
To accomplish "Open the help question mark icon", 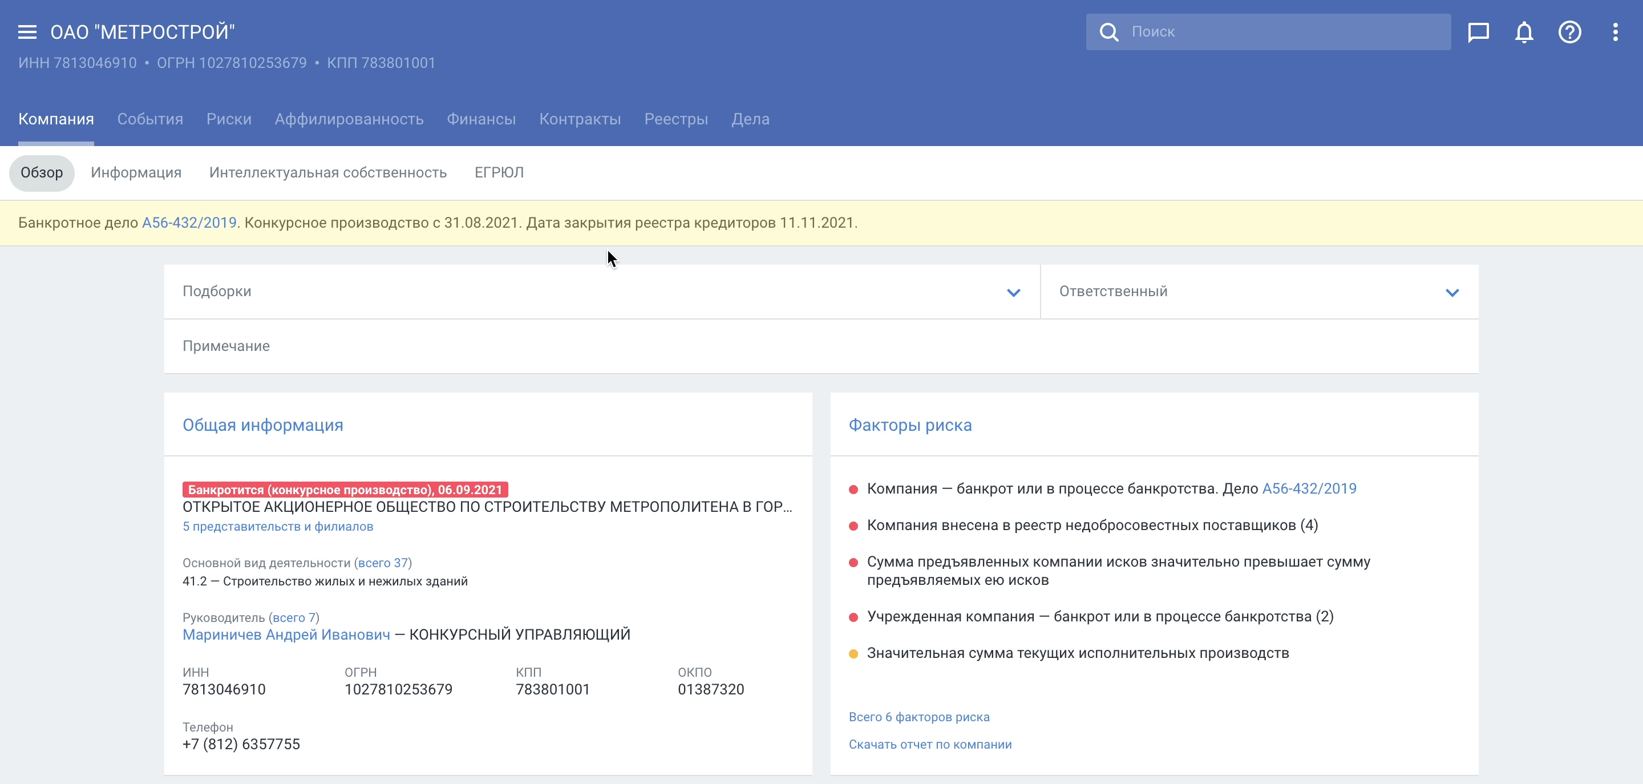I will (1569, 32).
